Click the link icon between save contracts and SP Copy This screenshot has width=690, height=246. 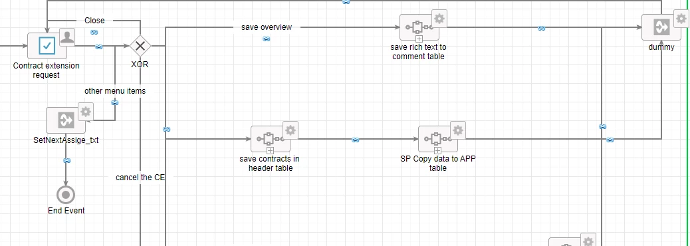(356, 140)
